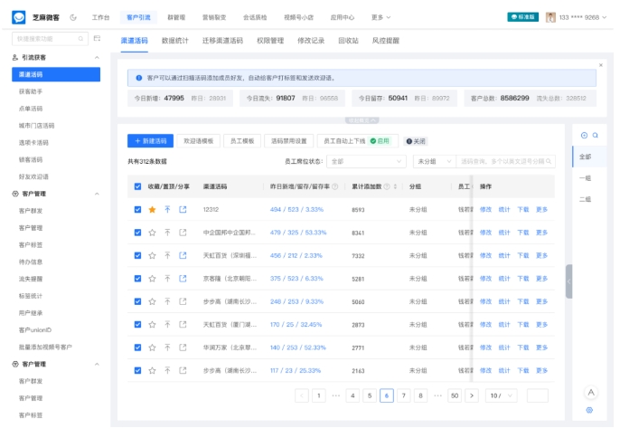The height and width of the screenshot is (438, 620).
Task: Click the add group plus icon
Action: tap(584, 136)
